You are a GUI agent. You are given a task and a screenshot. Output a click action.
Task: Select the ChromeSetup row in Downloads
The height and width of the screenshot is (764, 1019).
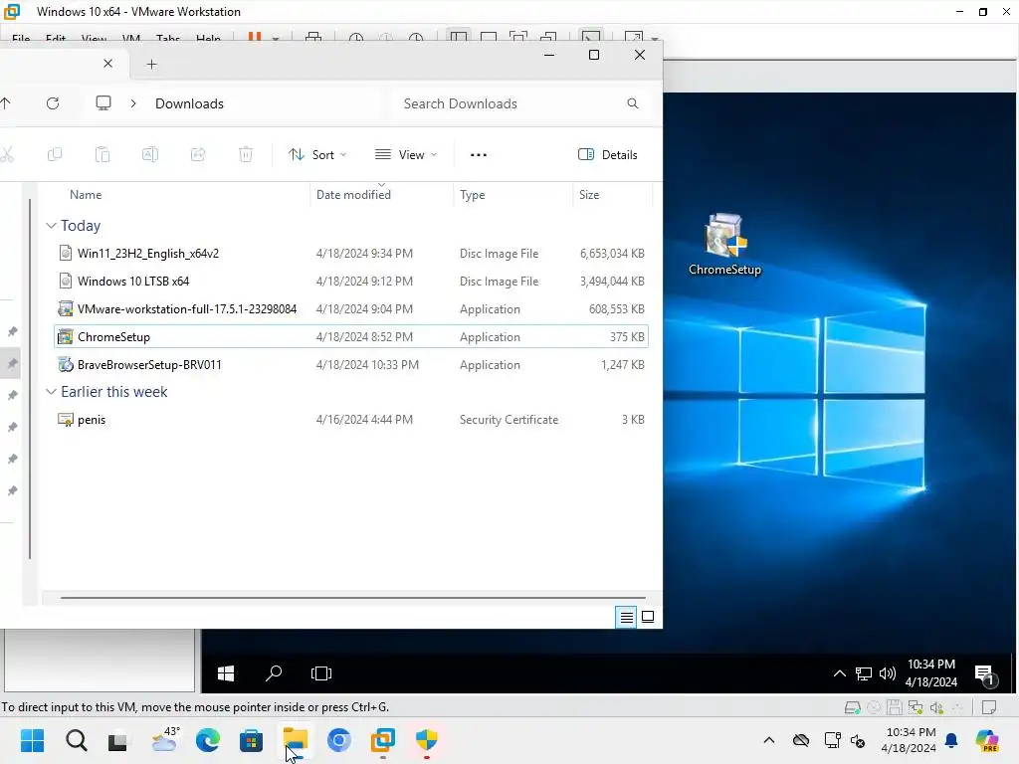point(351,336)
